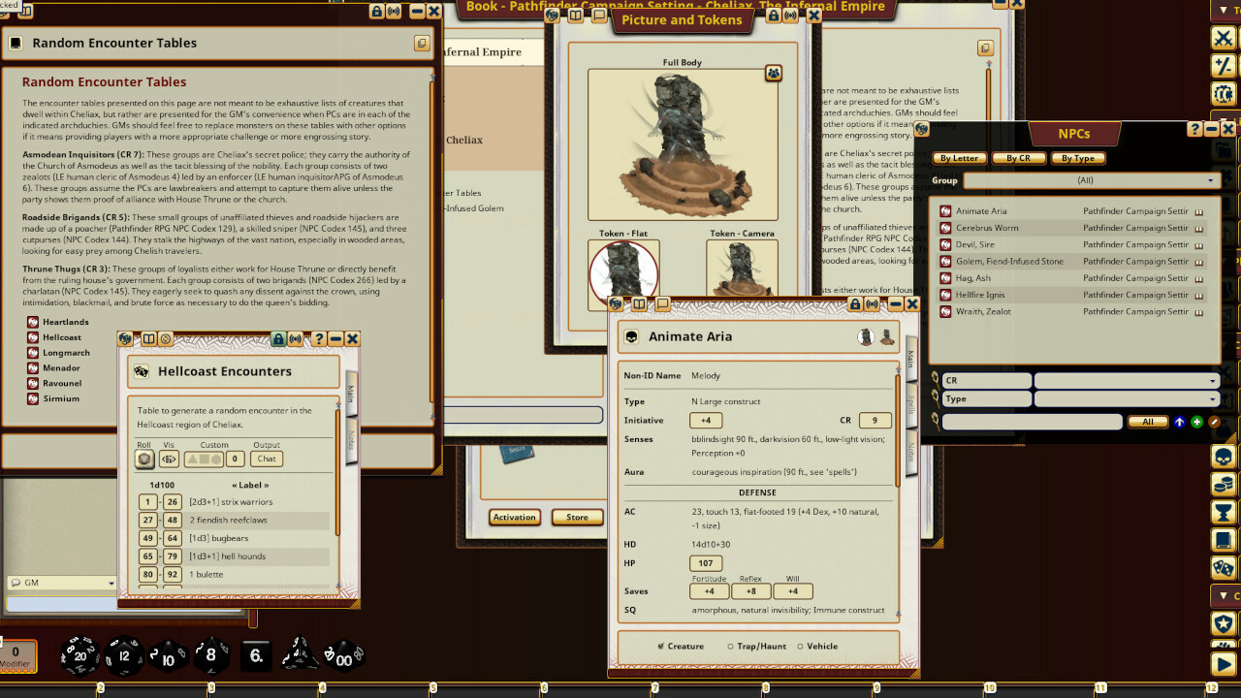Open the Type filter dropdown in NPCs window

[x=1125, y=398]
